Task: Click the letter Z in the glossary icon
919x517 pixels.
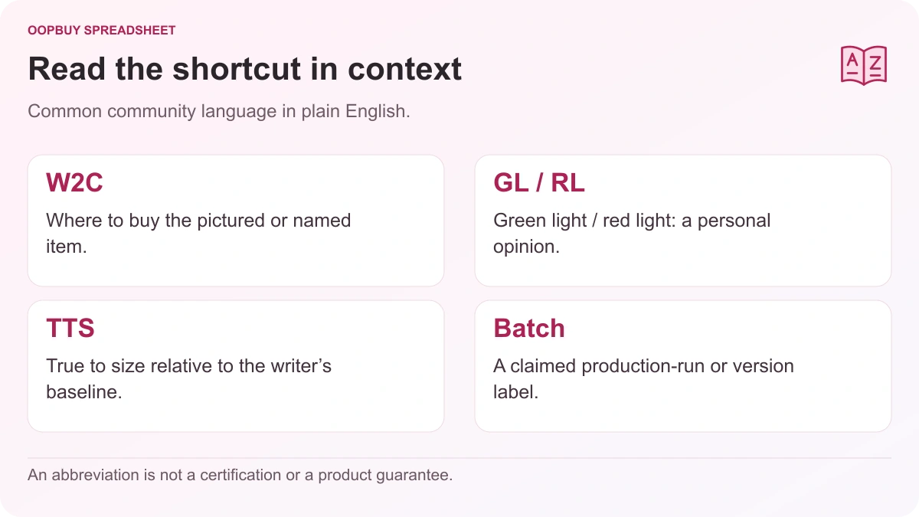Action: point(875,62)
